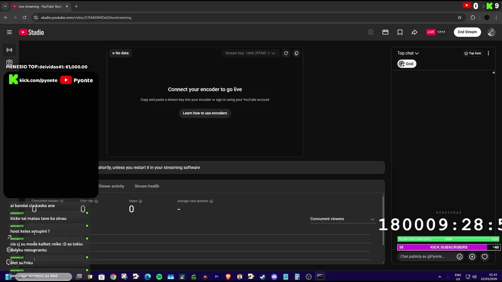
Task: Open the YouTube Studio hamburger menu
Action: pos(9,32)
